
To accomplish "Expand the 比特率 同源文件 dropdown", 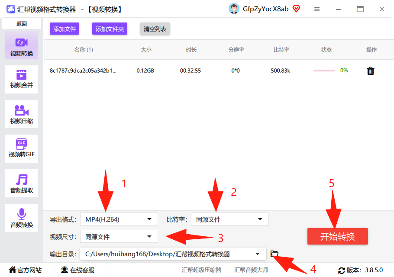I will (x=229, y=219).
